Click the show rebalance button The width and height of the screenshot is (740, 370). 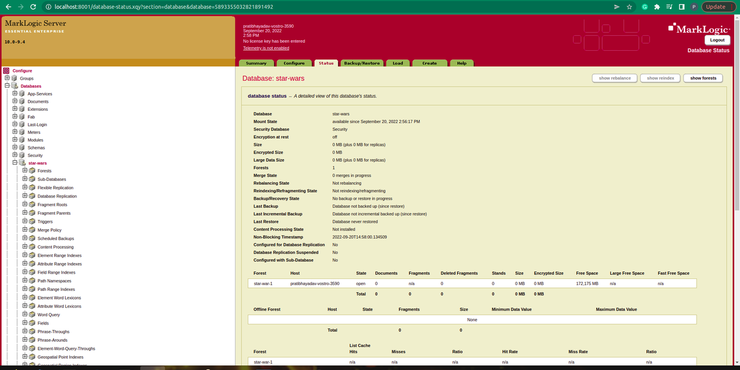[615, 78]
